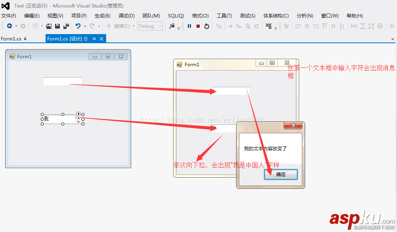Select the Step Over debugging icon
This screenshot has height=232, width=397.
247,27
